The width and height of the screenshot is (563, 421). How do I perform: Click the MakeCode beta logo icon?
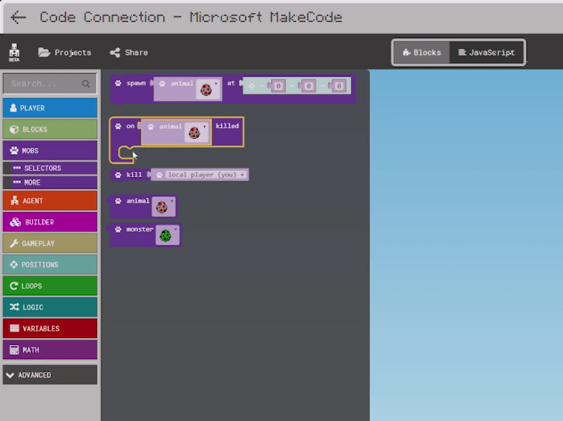click(x=14, y=53)
